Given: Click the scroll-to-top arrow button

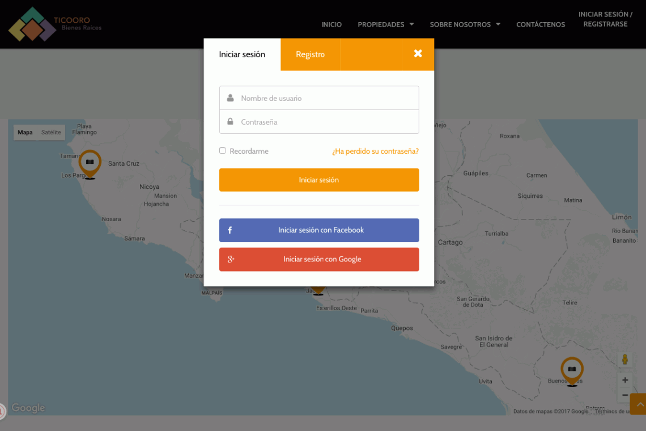Looking at the screenshot, I should coord(638,404).
